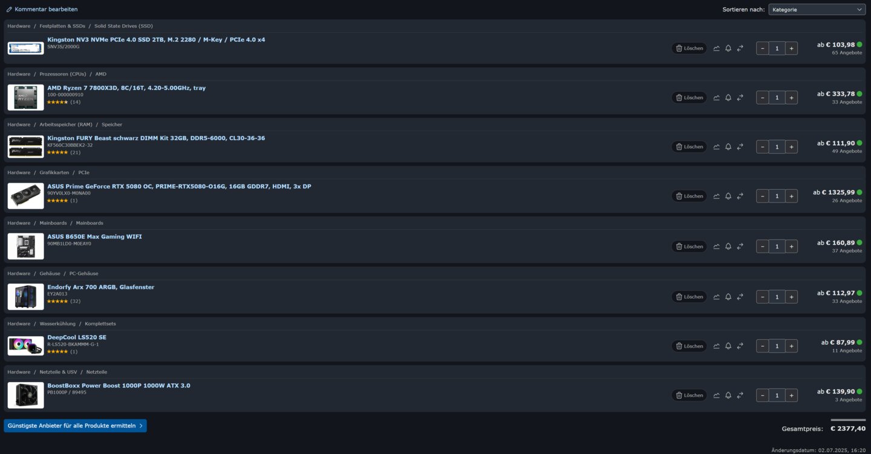Decrease quantity of AMD Ryzen 7 7800X3D
871x454 pixels.
coord(762,97)
